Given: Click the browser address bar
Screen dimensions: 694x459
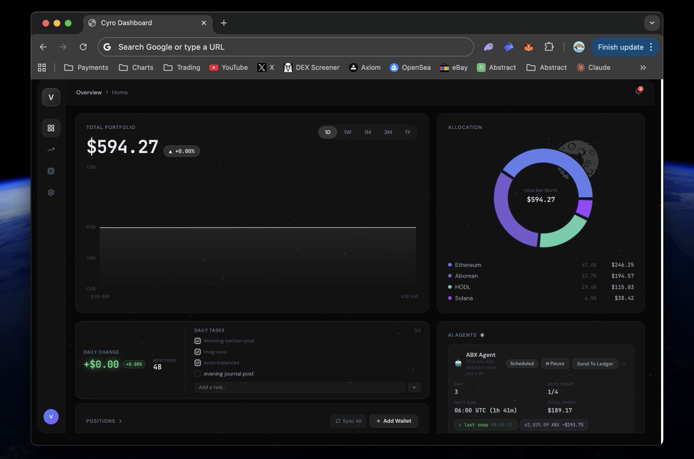Looking at the screenshot, I should [286, 47].
